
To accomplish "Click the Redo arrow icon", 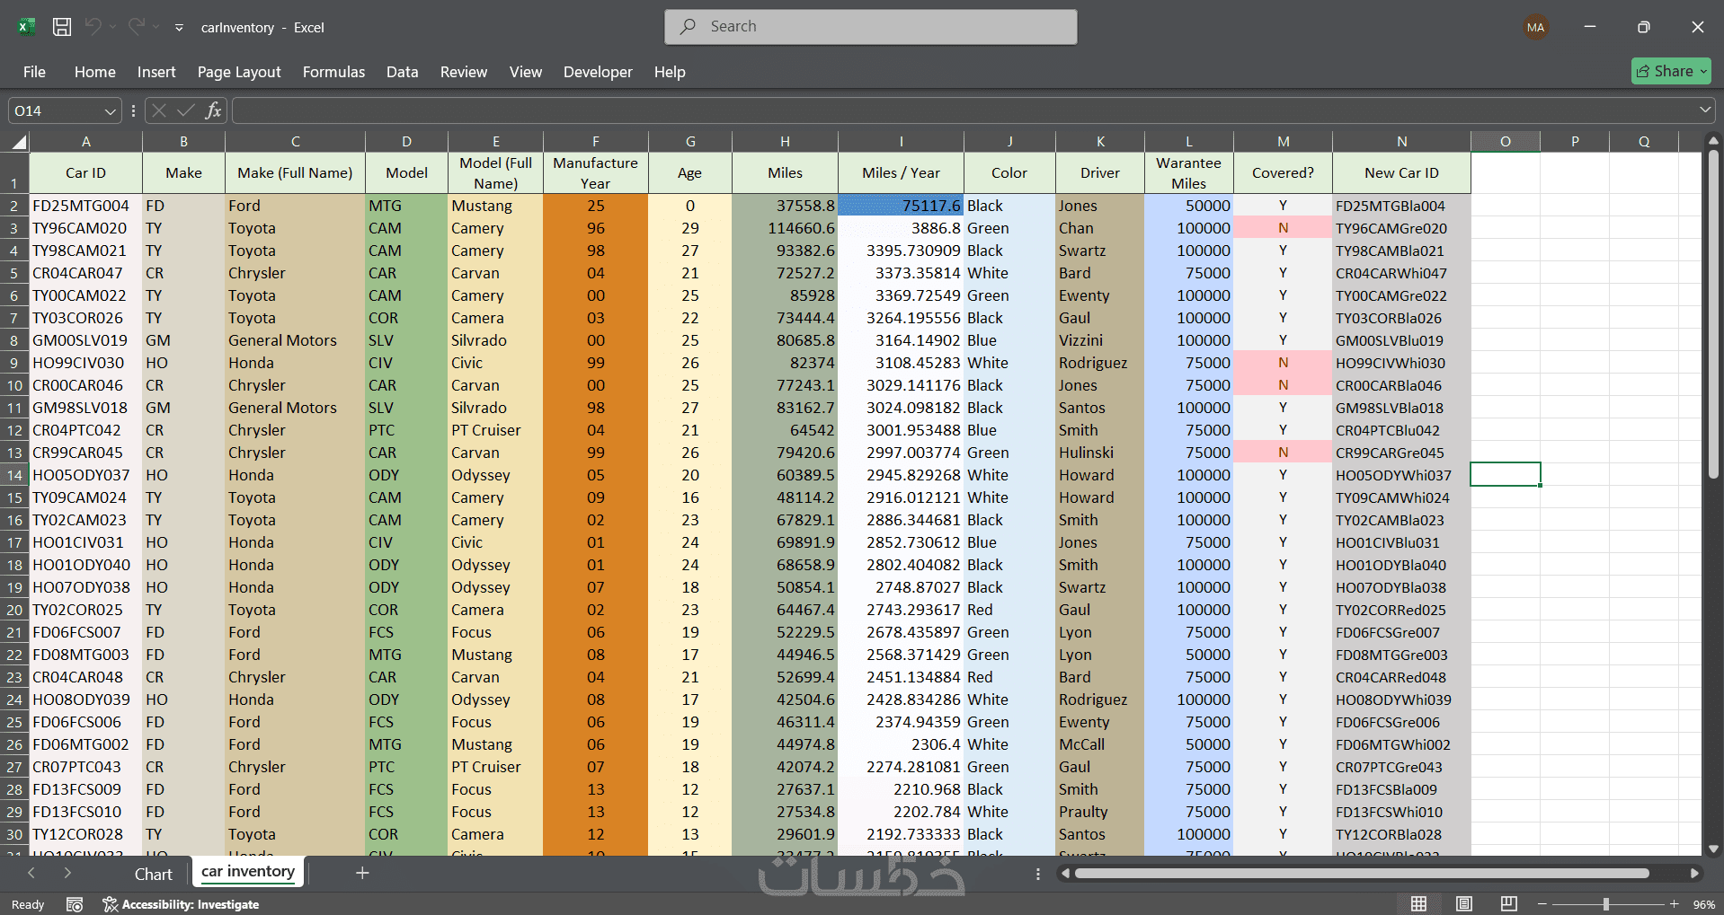I will point(136,27).
